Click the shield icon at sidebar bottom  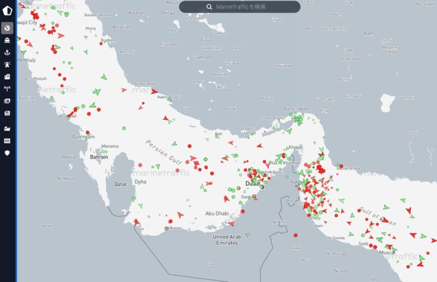tap(8, 153)
